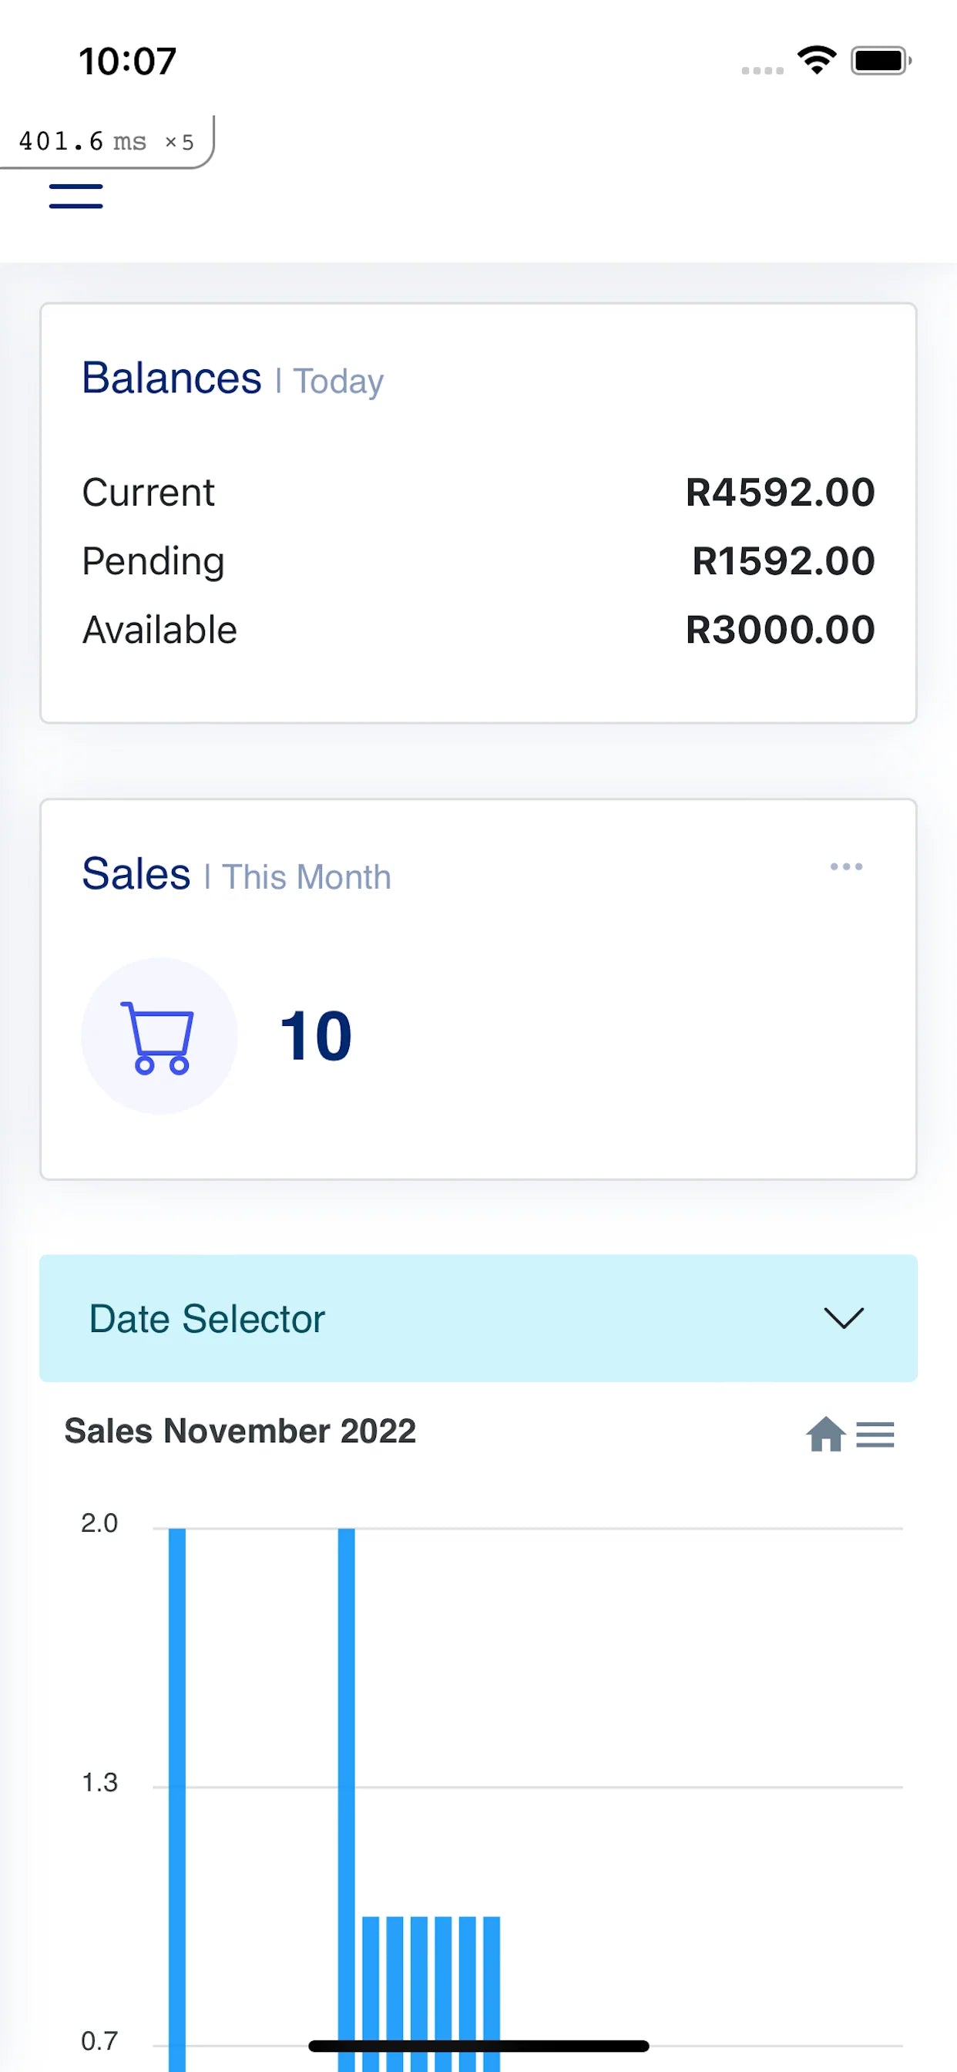The height and width of the screenshot is (2072, 957).
Task: Click the second tall bar in chart
Action: 347,1770
